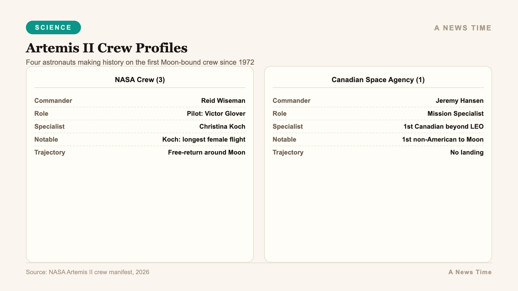This screenshot has height=291, width=518.
Task: Select 'Notable' label in the Canadian Space Agency card
Action: click(x=284, y=139)
